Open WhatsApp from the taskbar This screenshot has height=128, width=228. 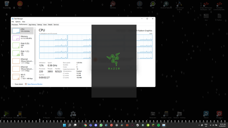pos(101,125)
